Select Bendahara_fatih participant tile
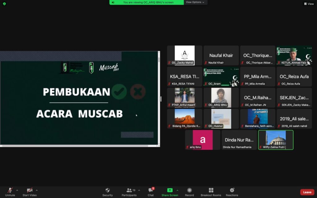 258,119
